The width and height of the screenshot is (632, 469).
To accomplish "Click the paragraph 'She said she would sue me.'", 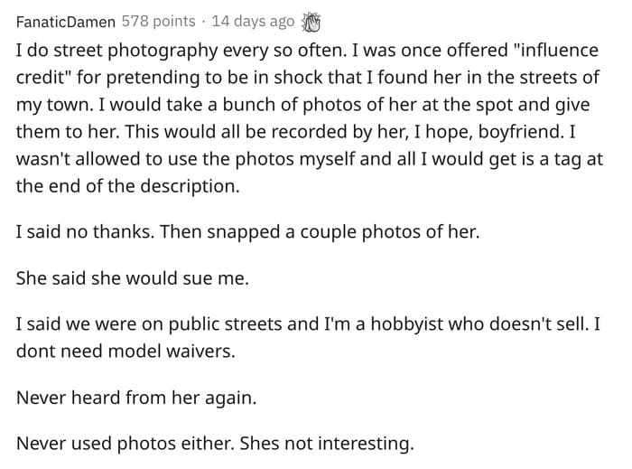I will pos(133,278).
